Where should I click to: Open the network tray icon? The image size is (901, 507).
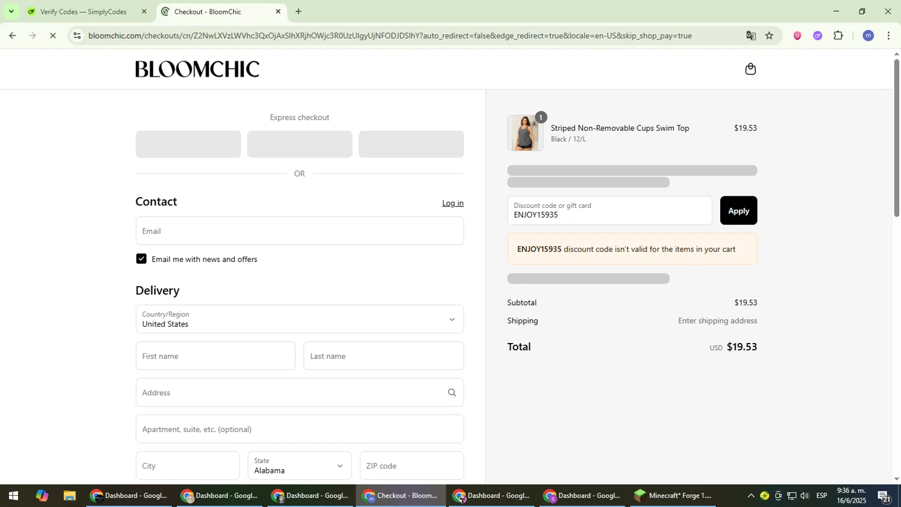coord(792,496)
